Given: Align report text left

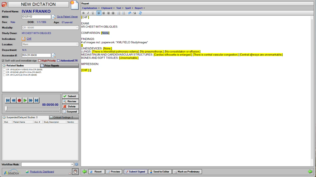Looking at the screenshot, I should pyautogui.click(x=99, y=13).
